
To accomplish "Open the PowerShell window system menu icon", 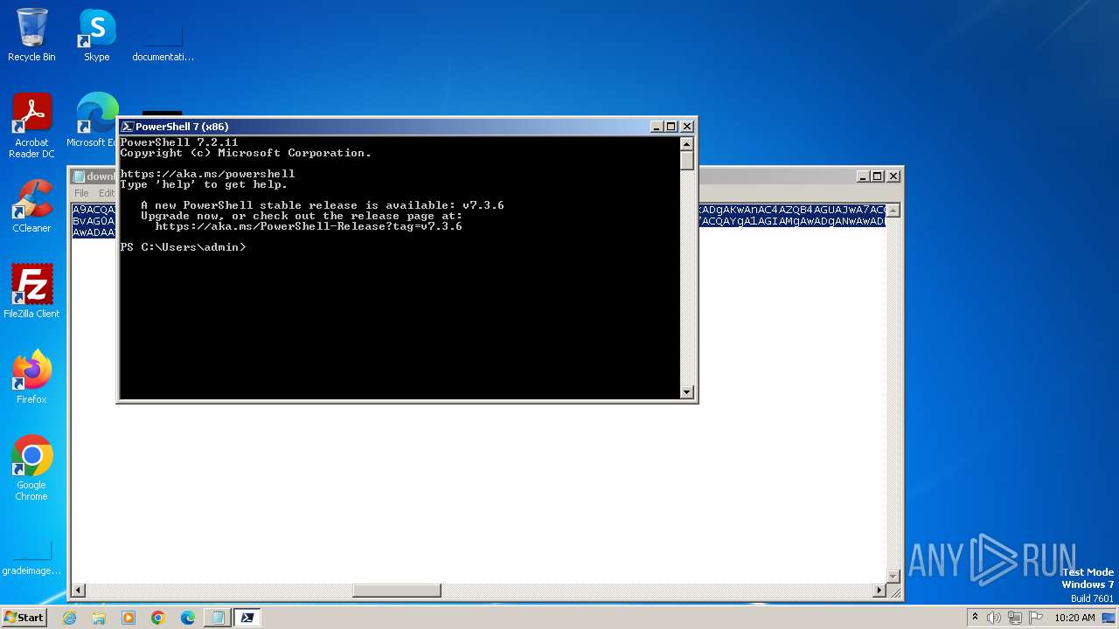I will [127, 127].
